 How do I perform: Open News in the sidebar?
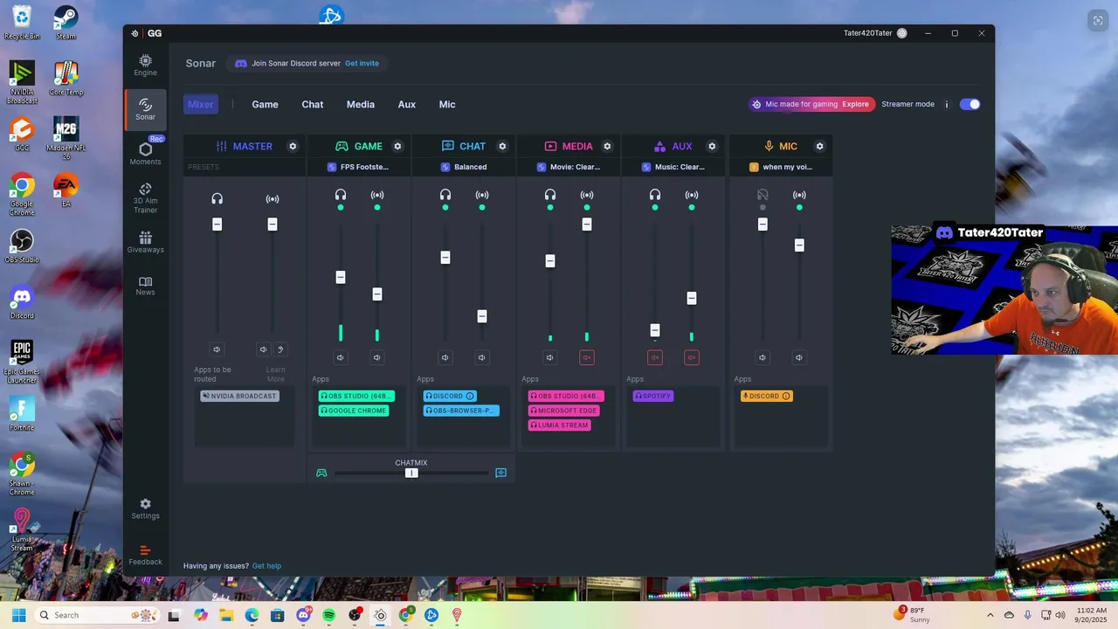click(x=145, y=286)
